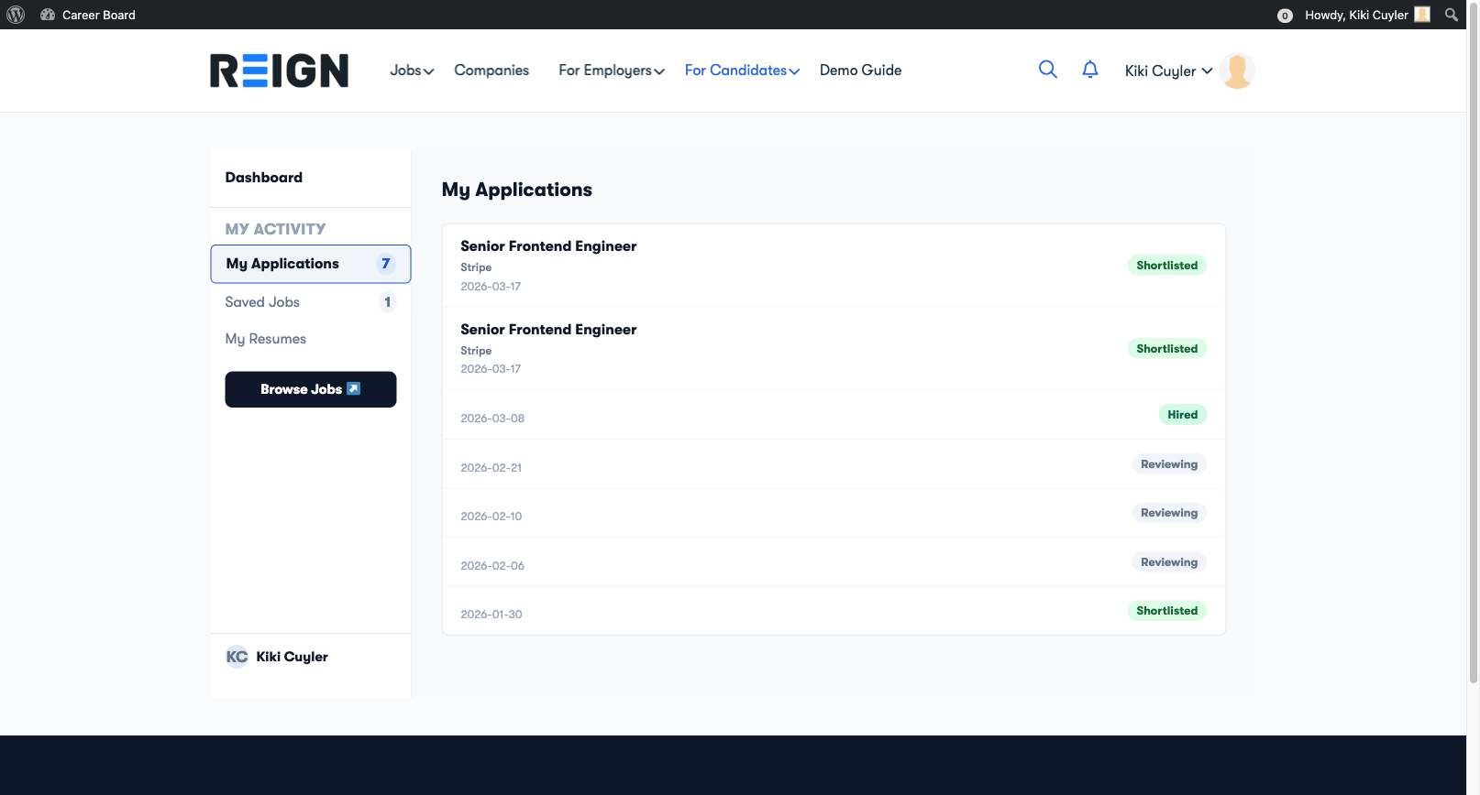Open the WordPress logo menu
The height and width of the screenshot is (795, 1480).
tap(16, 15)
